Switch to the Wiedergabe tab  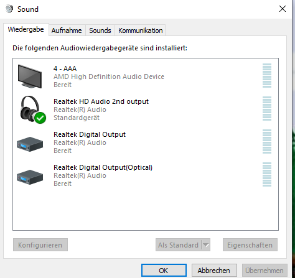(26, 29)
